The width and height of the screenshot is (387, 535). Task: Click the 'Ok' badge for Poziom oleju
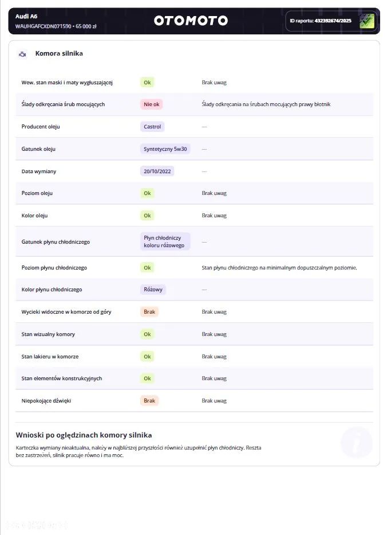(x=147, y=193)
